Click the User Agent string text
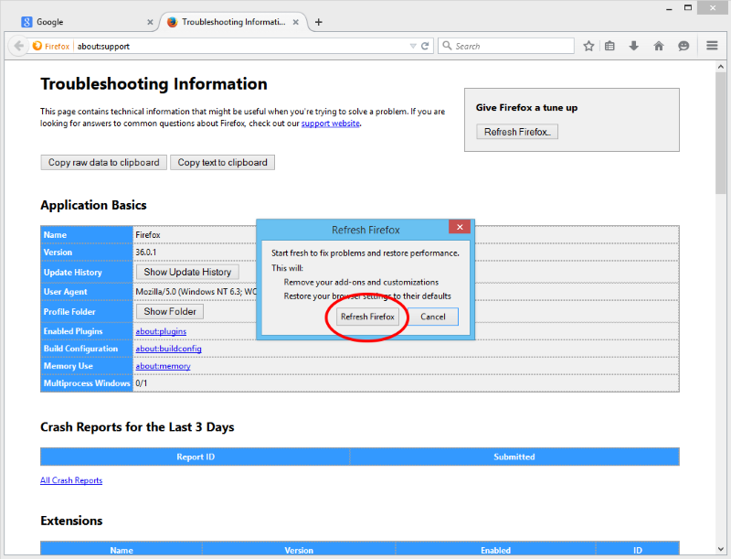731x559 pixels. [196, 292]
